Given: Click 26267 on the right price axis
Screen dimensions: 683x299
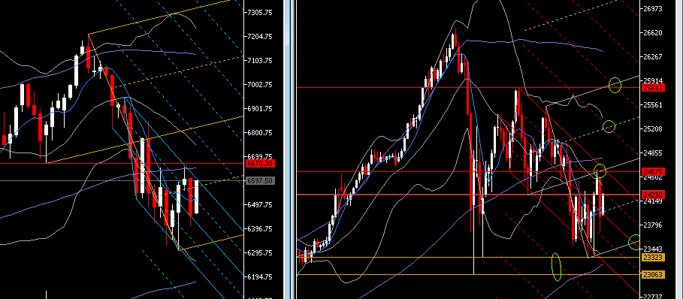Looking at the screenshot, I should (x=652, y=57).
